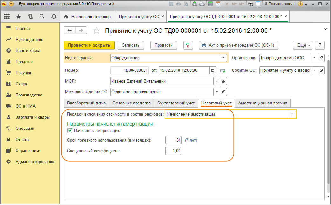Open the Администрирование section
Image resolution: width=331 pixels, height=205 pixels.
coord(35,162)
